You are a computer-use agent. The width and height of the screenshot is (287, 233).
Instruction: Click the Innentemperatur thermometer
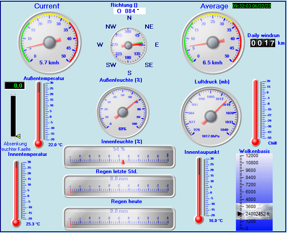pyautogui.click(x=22, y=194)
